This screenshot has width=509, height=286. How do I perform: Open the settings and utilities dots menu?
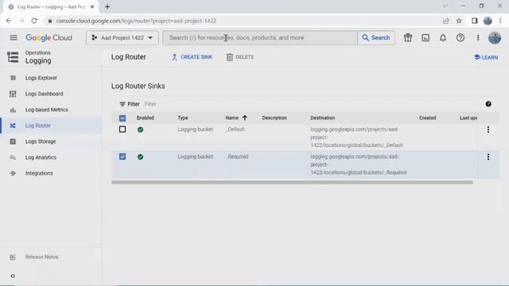pyautogui.click(x=478, y=37)
